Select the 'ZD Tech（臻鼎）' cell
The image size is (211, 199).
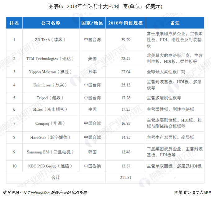click(51, 40)
